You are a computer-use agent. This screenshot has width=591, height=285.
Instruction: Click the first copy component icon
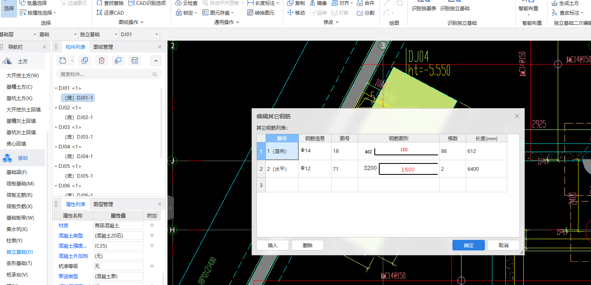[x=85, y=61]
